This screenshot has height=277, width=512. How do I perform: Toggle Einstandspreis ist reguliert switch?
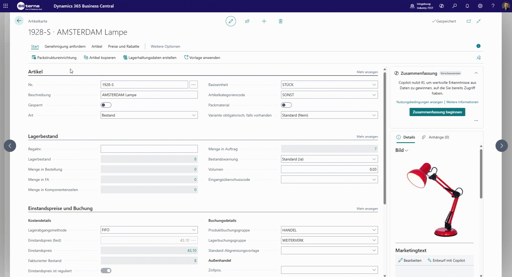[106, 271]
